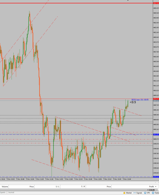
Task: Select the blue 4001 price tag on axis
Action: (x=156, y=134)
